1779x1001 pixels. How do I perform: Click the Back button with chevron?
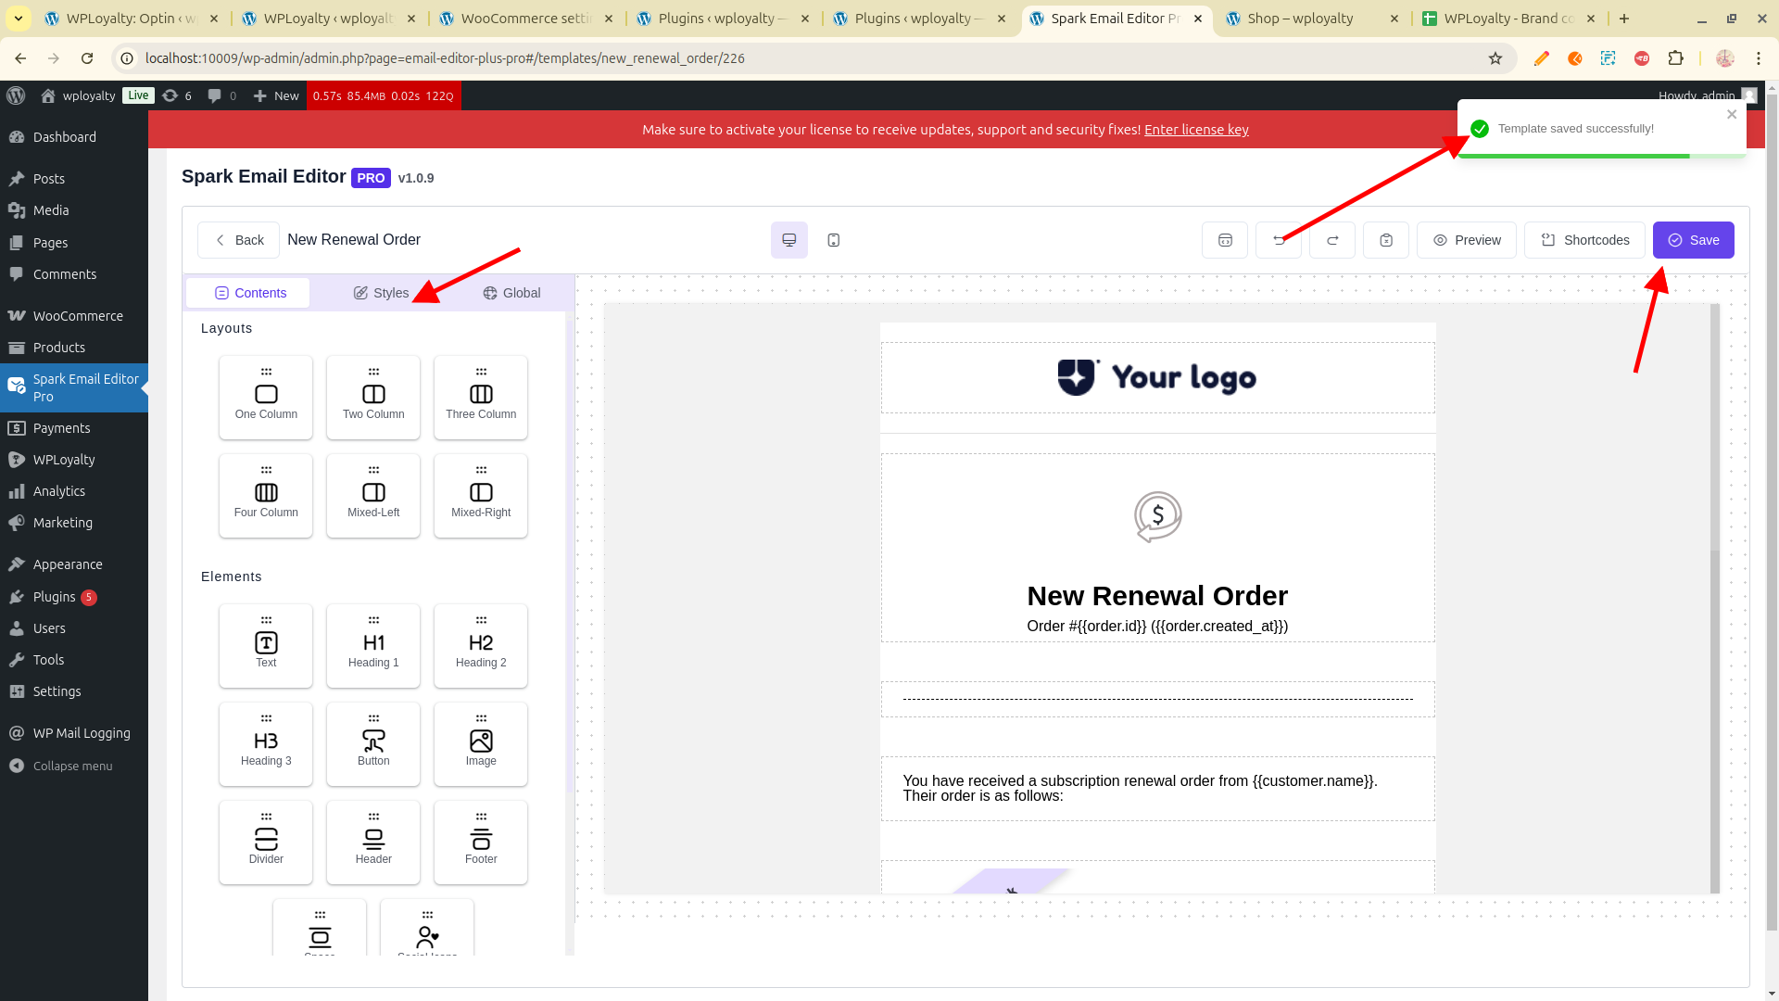[x=238, y=240]
